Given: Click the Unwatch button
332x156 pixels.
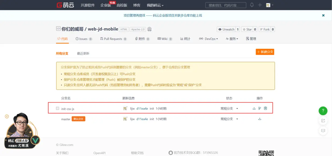Looking at the screenshot, I should 226,29.
